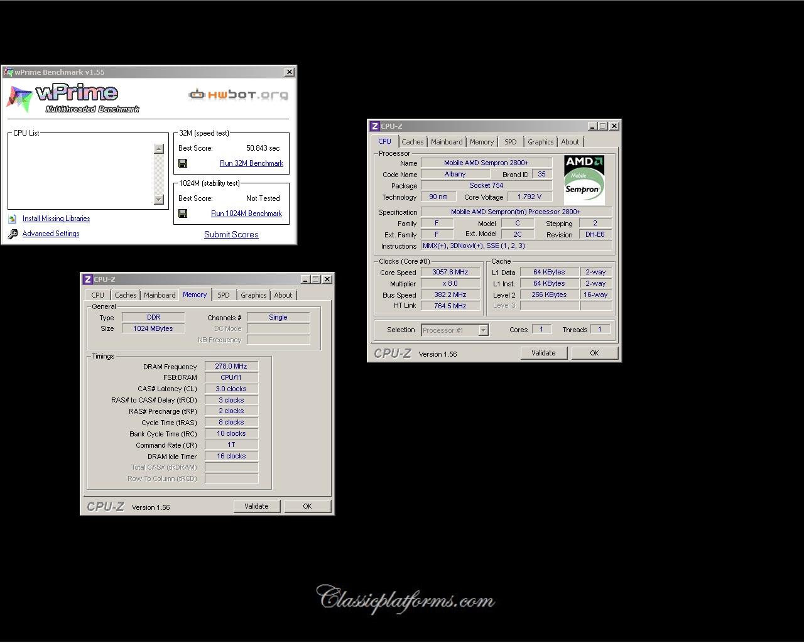
Task: Click the HT Link value 764.5 MHz
Action: (450, 306)
